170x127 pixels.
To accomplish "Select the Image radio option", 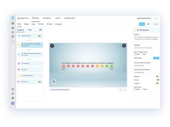I will click(135, 54).
